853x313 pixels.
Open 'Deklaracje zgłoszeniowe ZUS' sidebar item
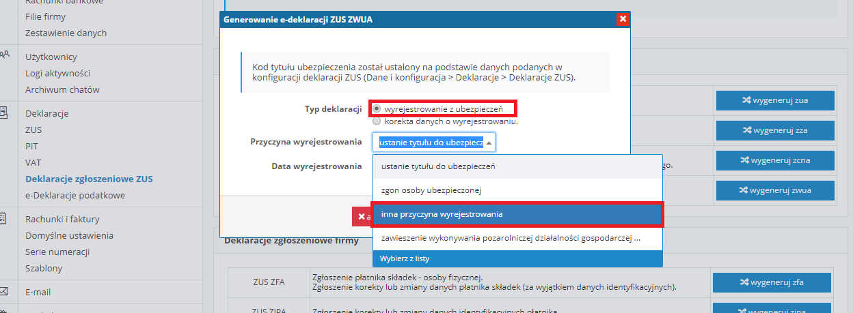coord(89,179)
